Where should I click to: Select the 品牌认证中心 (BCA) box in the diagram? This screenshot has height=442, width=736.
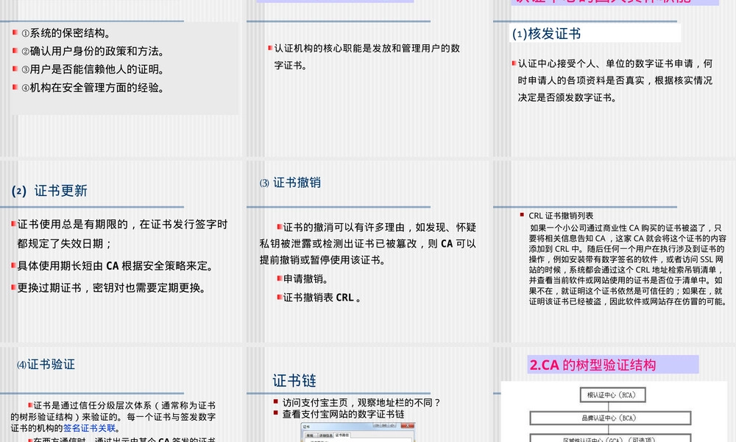pos(610,418)
